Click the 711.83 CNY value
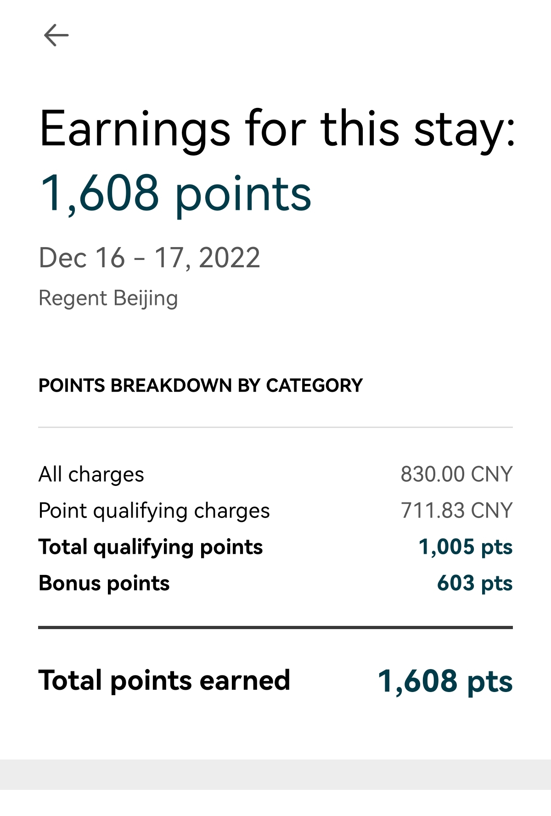Screen dimensions: 551x816 coord(456,511)
